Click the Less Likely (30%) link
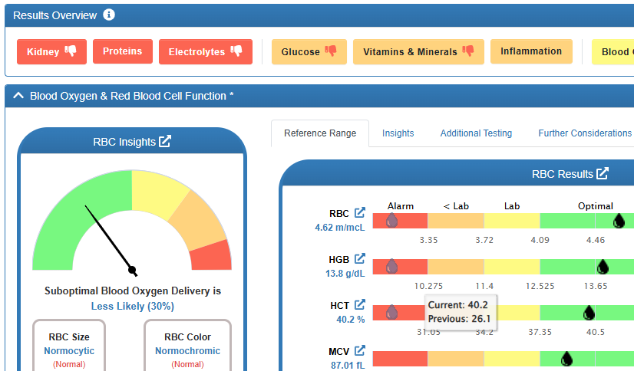 pyautogui.click(x=133, y=307)
